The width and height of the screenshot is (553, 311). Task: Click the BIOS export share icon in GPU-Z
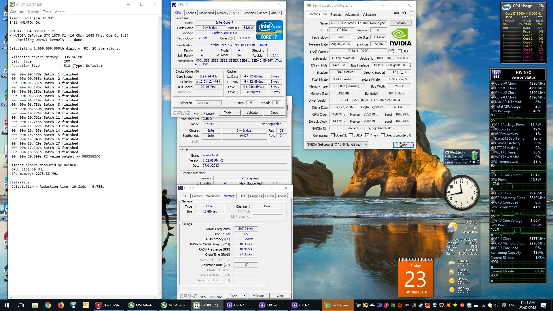(391, 51)
